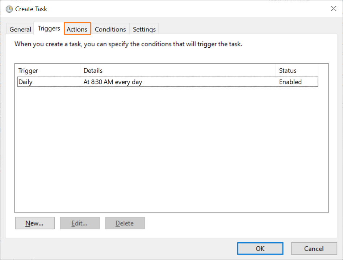The width and height of the screenshot is (343, 260).
Task: Click the Task Scheduler clock icon in title bar
Action: pyautogui.click(x=9, y=9)
